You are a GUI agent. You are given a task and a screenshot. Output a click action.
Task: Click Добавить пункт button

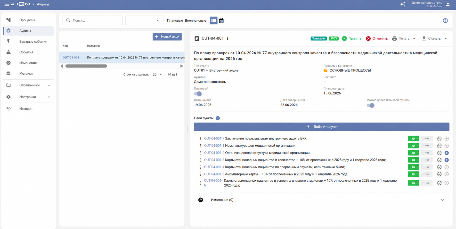pos(322,127)
